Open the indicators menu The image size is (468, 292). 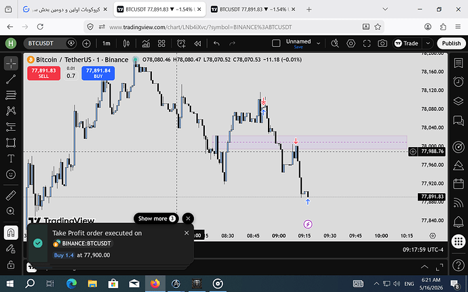click(146, 43)
